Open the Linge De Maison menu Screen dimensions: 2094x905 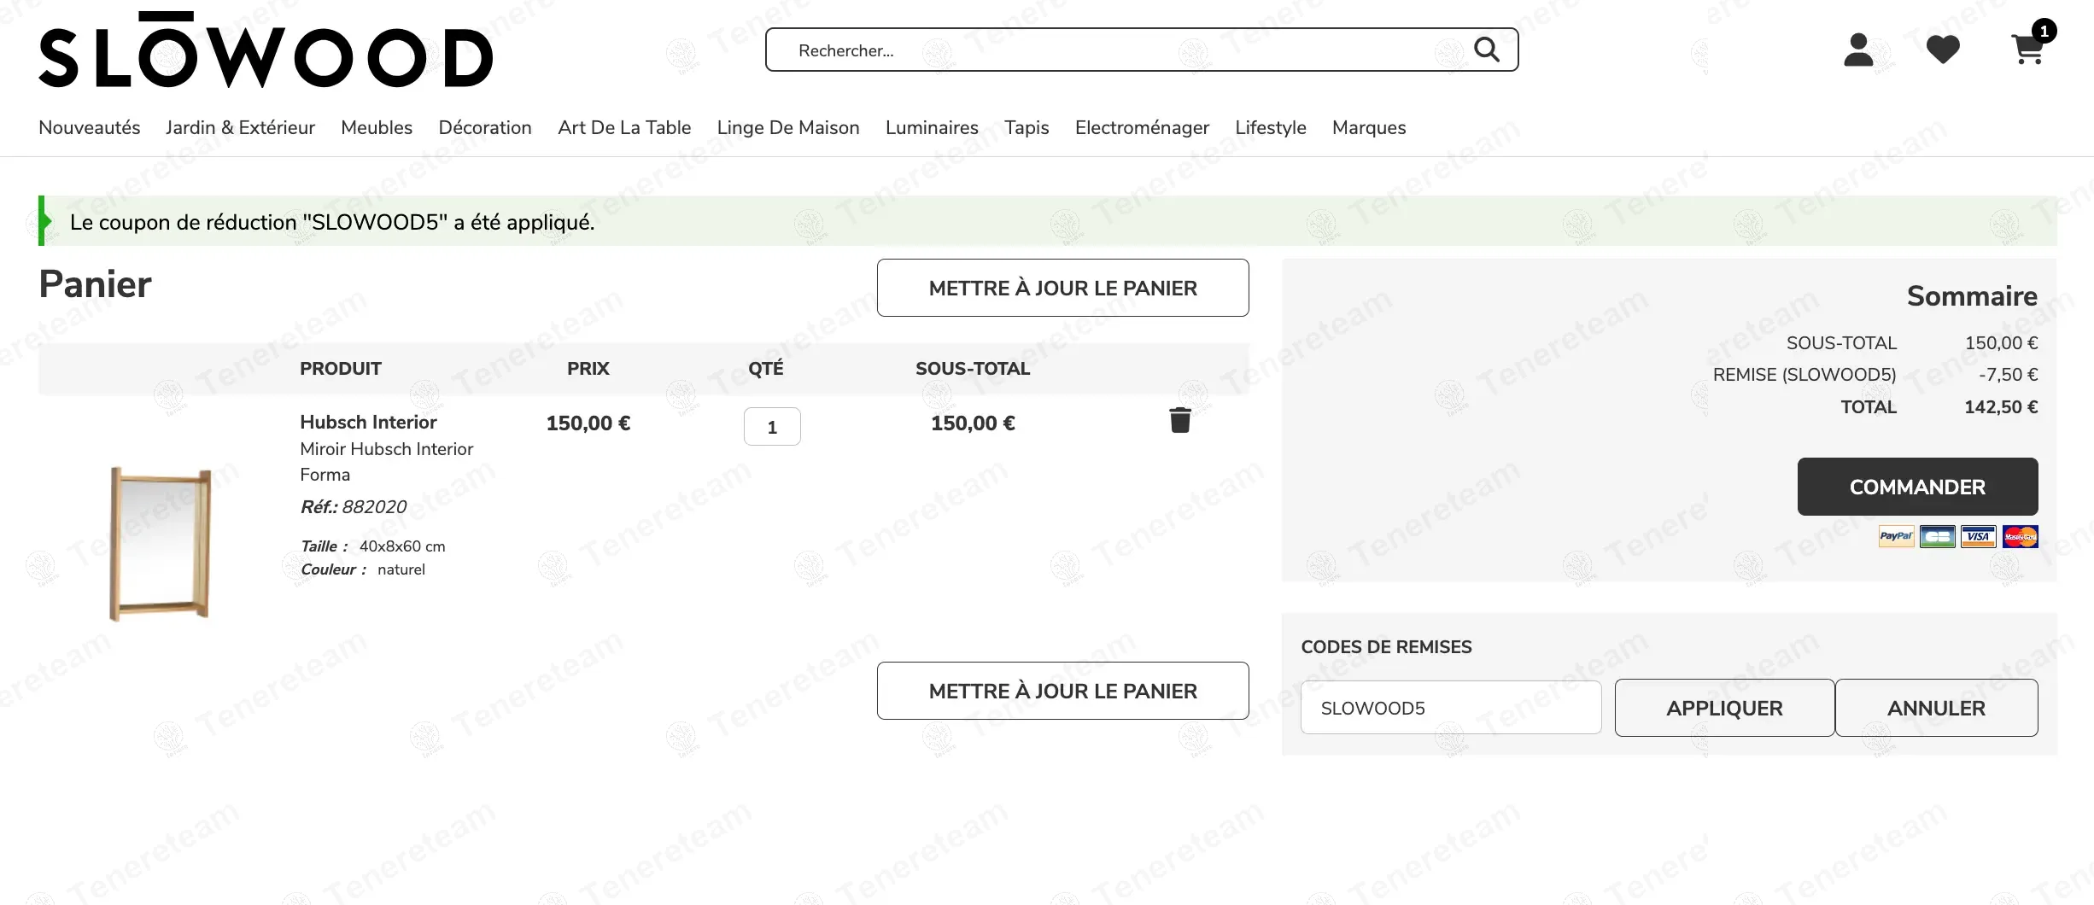click(x=788, y=127)
